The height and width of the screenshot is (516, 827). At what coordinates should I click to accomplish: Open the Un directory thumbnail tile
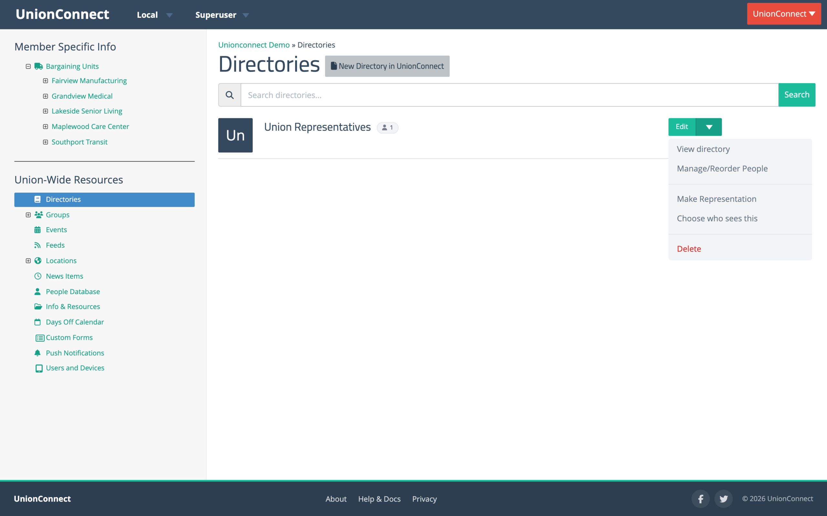click(236, 135)
